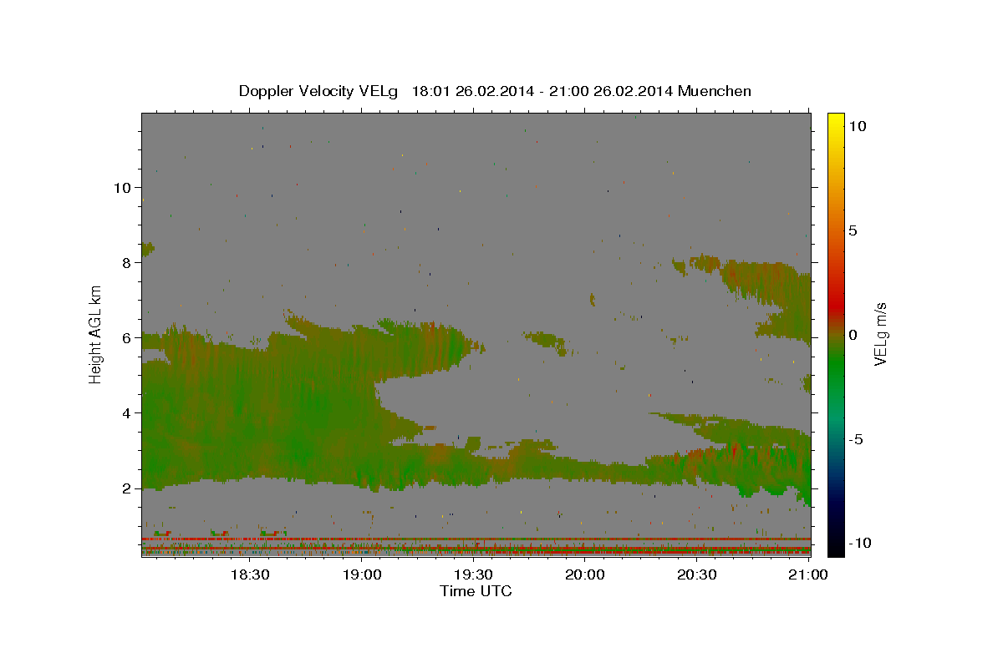Image resolution: width=1003 pixels, height=668 pixels.
Task: Click the red ground-clutter line near the plot bottom
Action: pos(476,539)
